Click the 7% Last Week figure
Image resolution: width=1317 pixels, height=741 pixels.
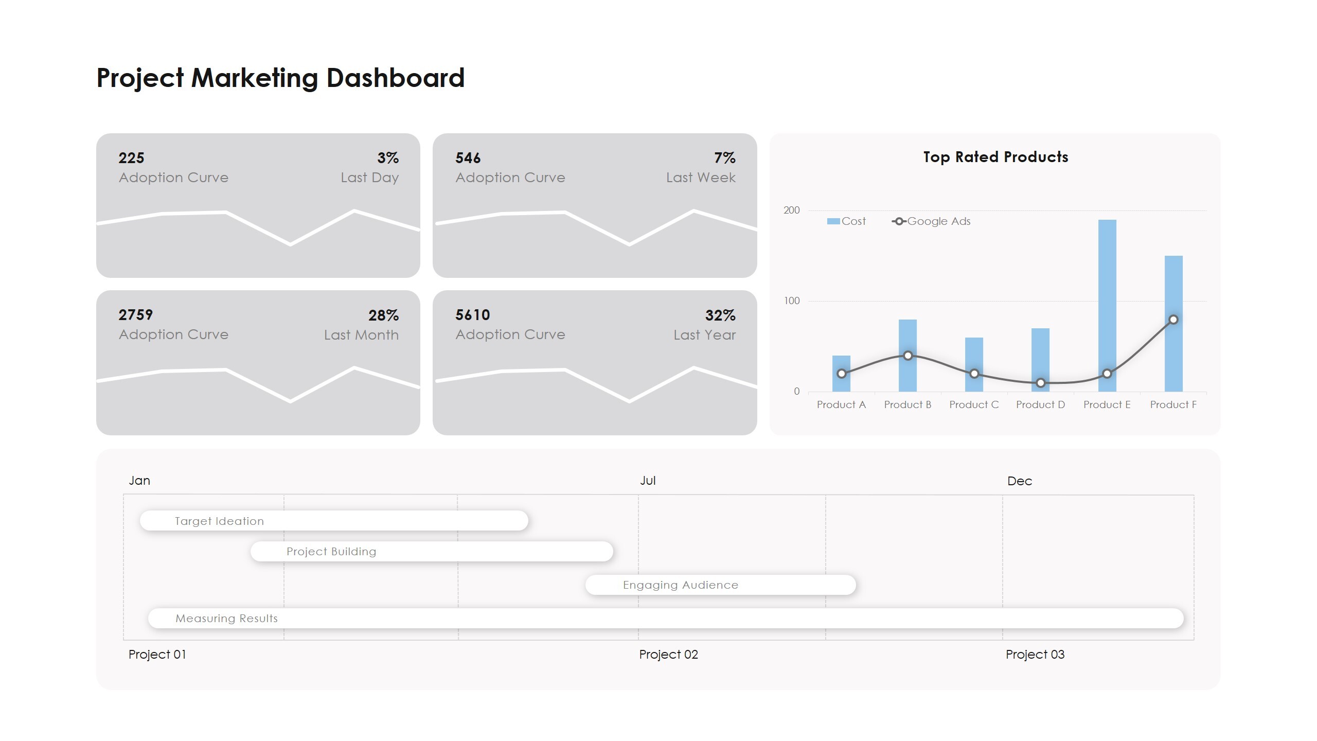pyautogui.click(x=724, y=158)
